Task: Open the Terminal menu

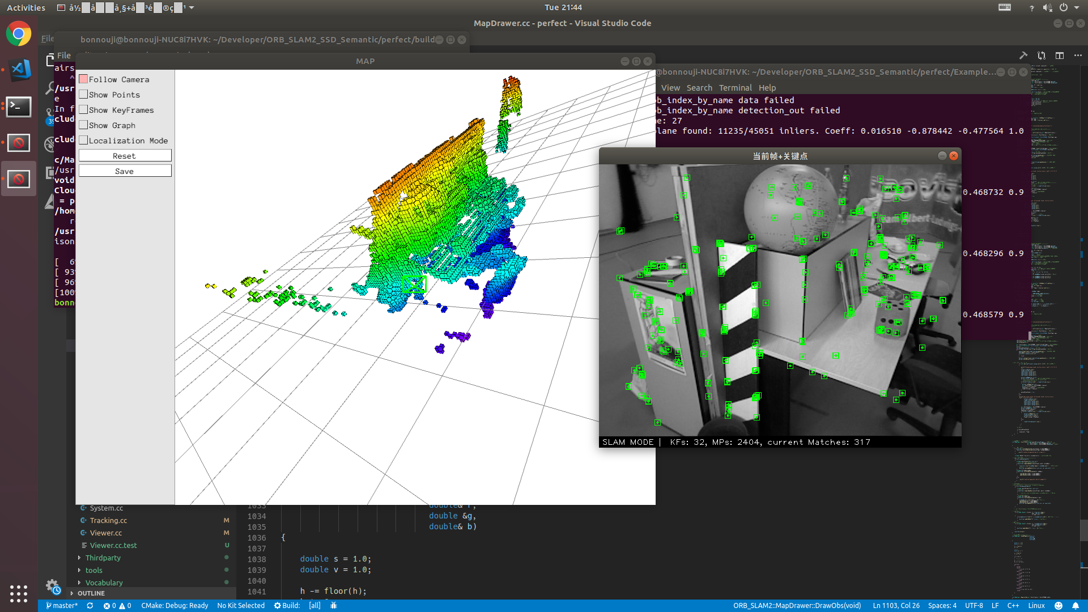Action: [x=735, y=88]
